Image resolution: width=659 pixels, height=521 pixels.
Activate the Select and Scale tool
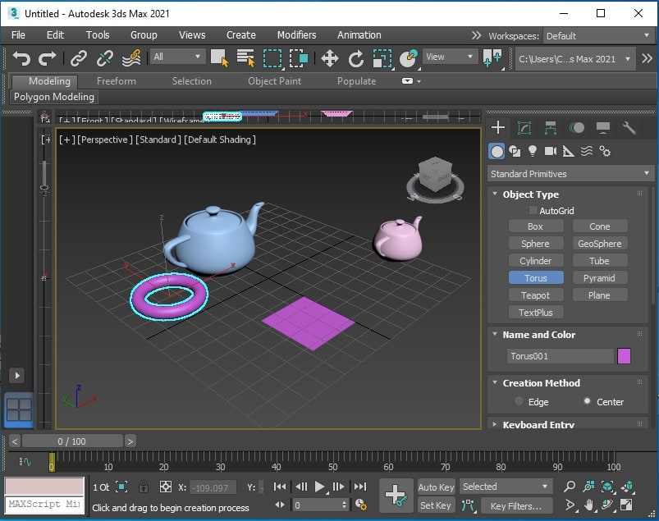click(382, 58)
